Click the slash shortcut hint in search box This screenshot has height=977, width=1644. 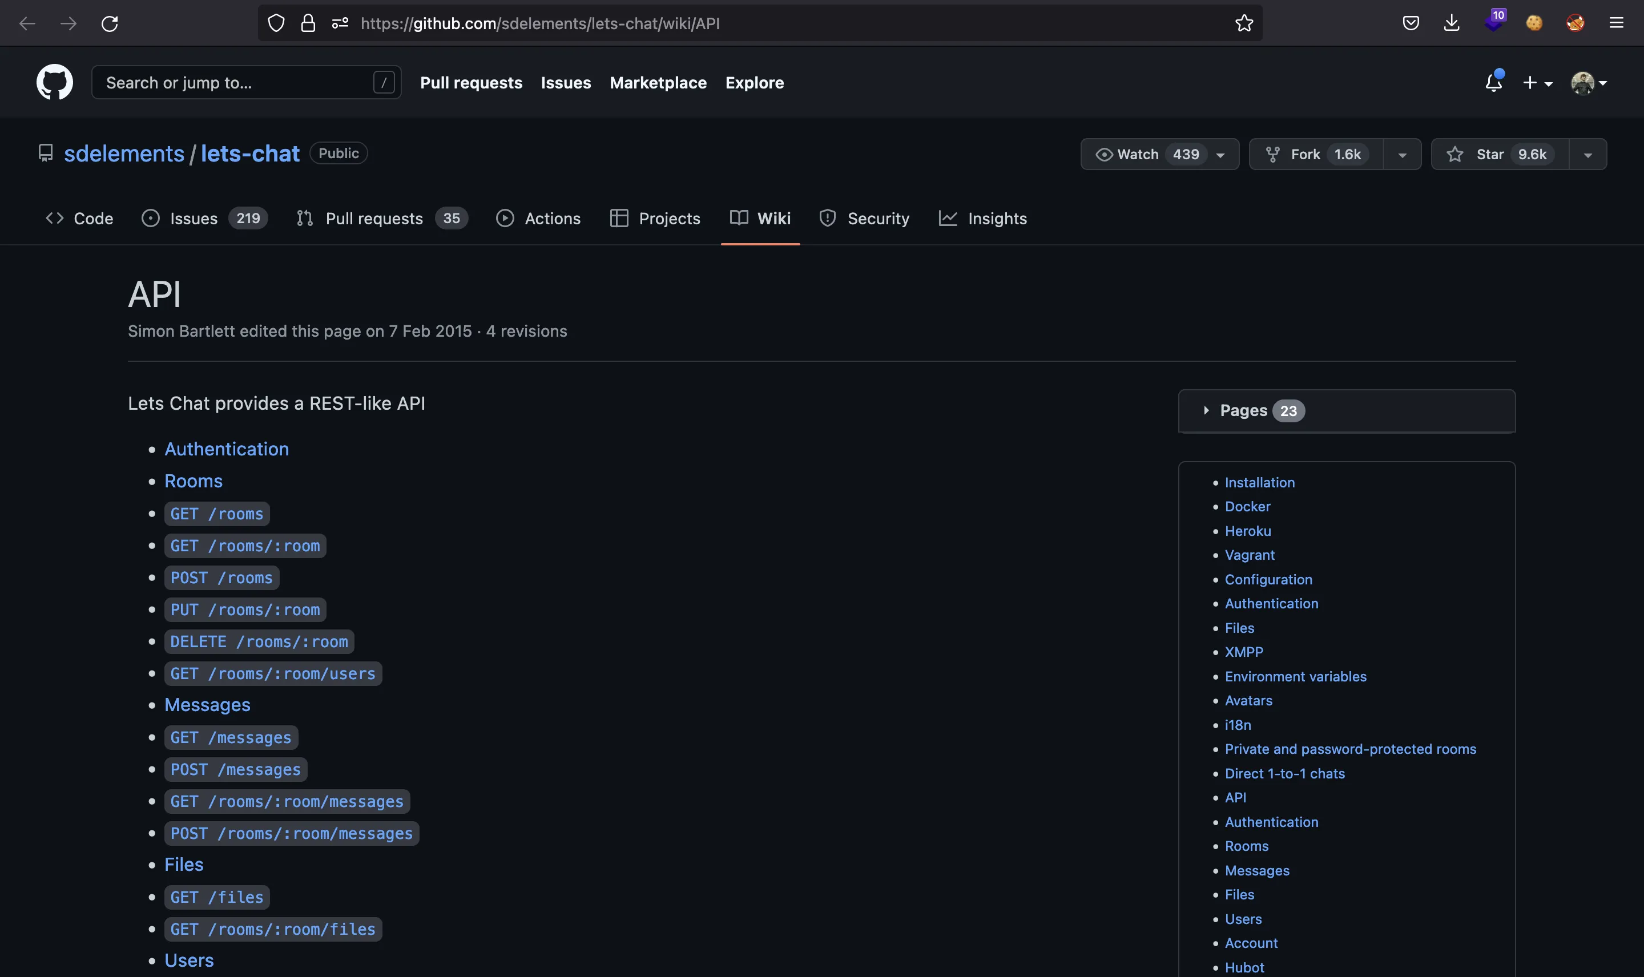(x=384, y=82)
